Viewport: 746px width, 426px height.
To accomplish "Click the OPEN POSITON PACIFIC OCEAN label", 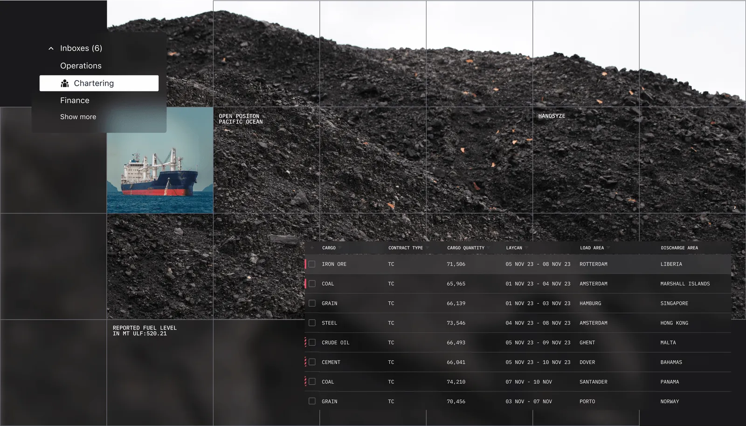I will point(241,119).
